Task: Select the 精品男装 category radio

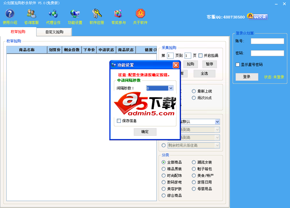Action: (x=163, y=169)
